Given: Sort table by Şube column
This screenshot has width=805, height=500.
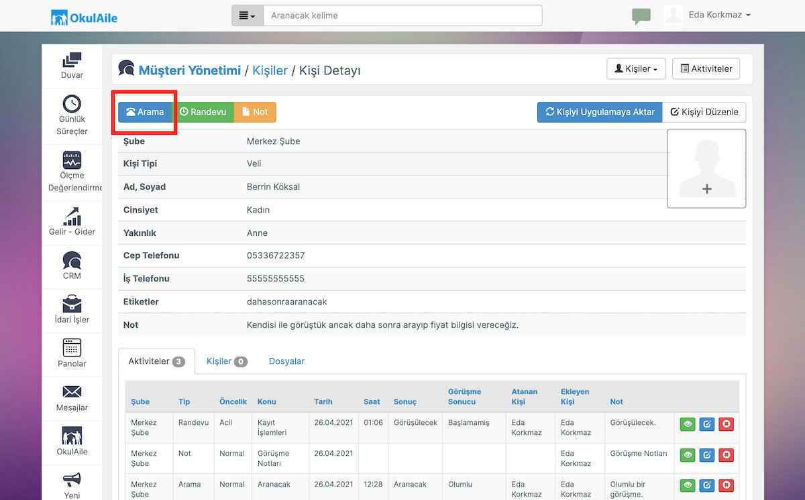Looking at the screenshot, I should (140, 401).
